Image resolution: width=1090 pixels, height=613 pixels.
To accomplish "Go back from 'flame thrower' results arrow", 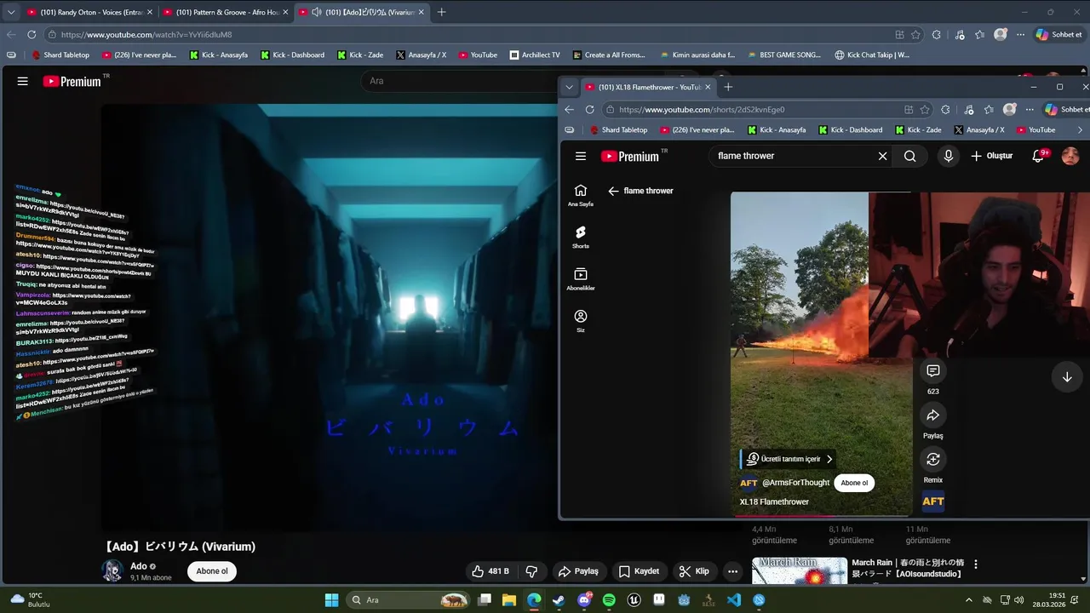I will [x=613, y=191].
